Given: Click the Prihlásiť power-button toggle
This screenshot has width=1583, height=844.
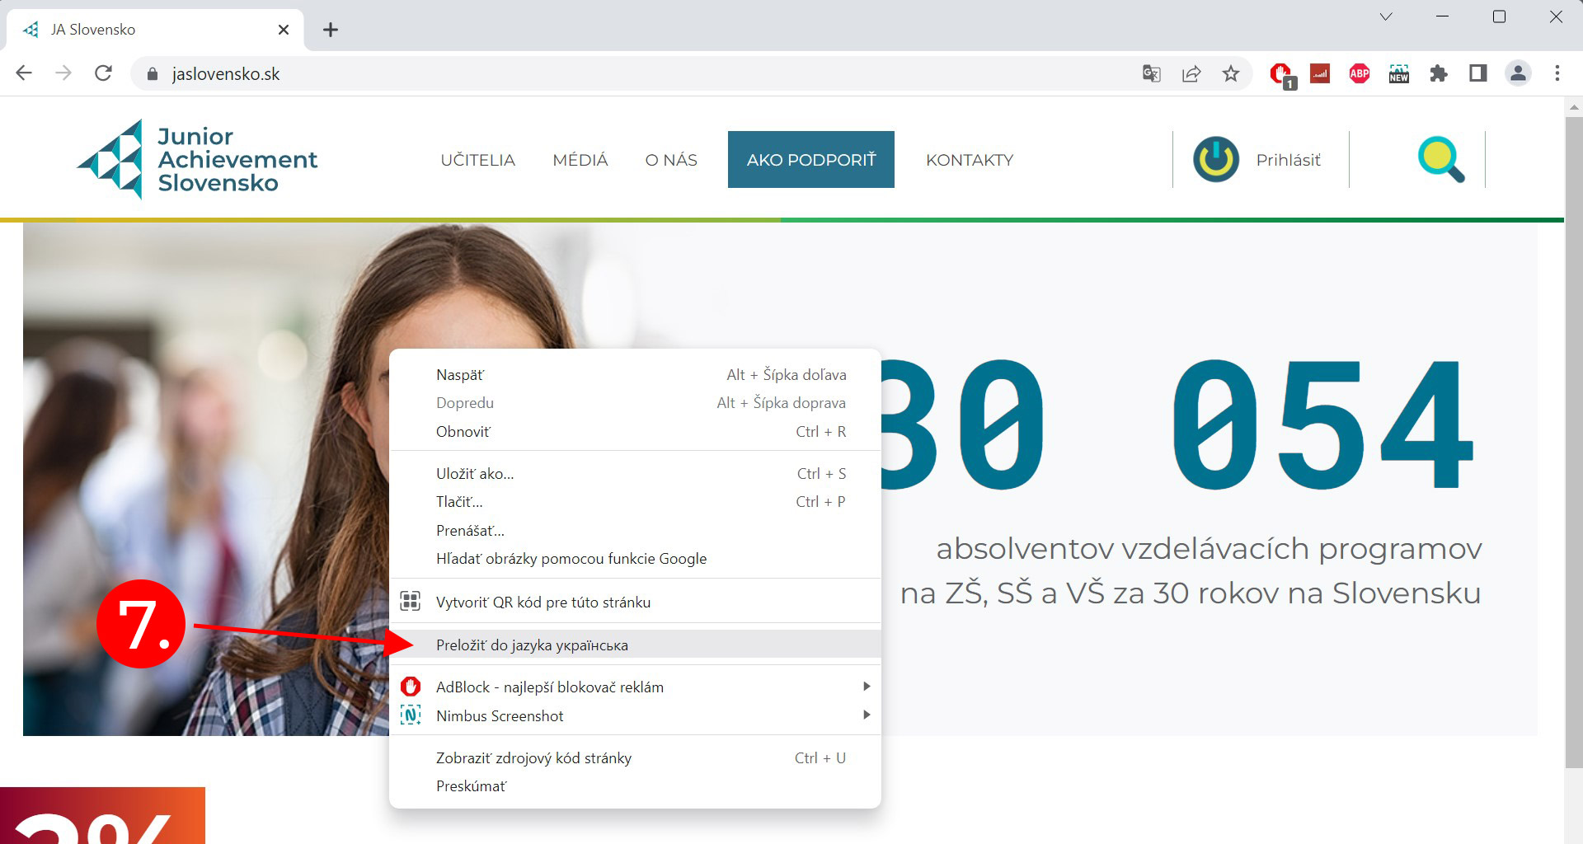Looking at the screenshot, I should pyautogui.click(x=1215, y=159).
